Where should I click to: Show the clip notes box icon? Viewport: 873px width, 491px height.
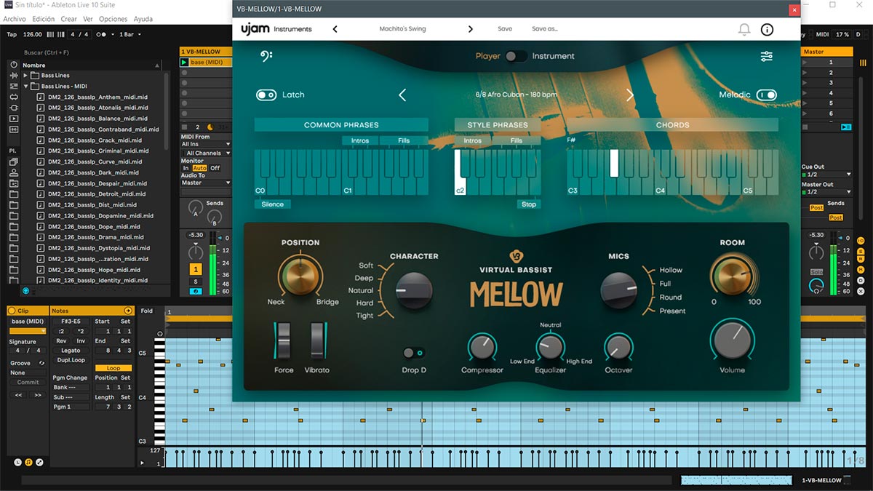point(28,462)
